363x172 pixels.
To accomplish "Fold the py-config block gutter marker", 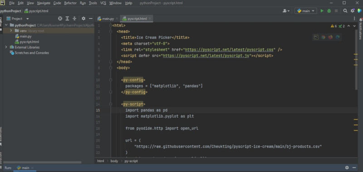I will pyautogui.click(x=111, y=80).
